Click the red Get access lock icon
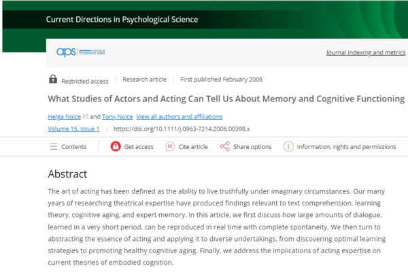 tap(115, 146)
